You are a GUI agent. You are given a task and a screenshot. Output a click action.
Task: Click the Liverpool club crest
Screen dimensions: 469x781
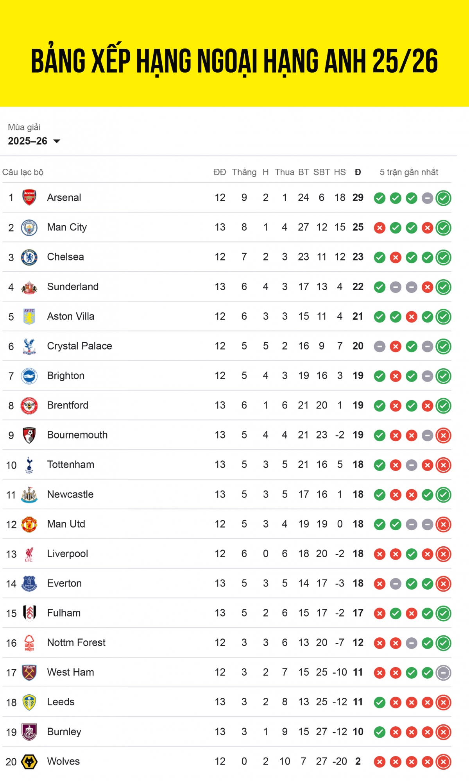click(x=29, y=554)
